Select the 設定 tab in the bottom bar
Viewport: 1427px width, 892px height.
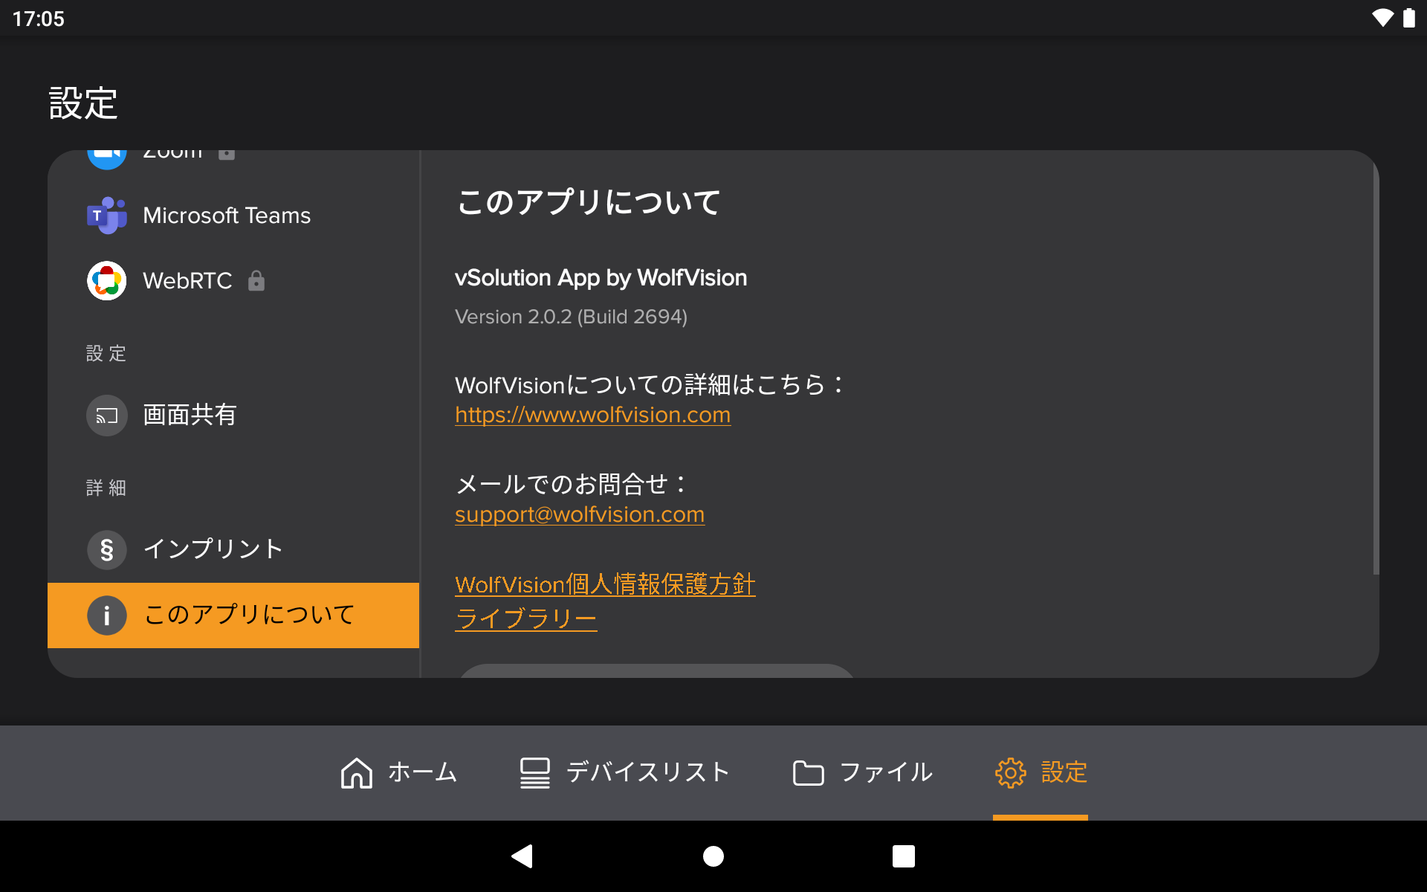click(1041, 773)
